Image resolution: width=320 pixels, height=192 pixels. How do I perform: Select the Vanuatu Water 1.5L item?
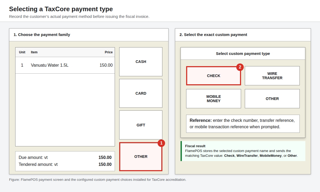tap(65, 65)
